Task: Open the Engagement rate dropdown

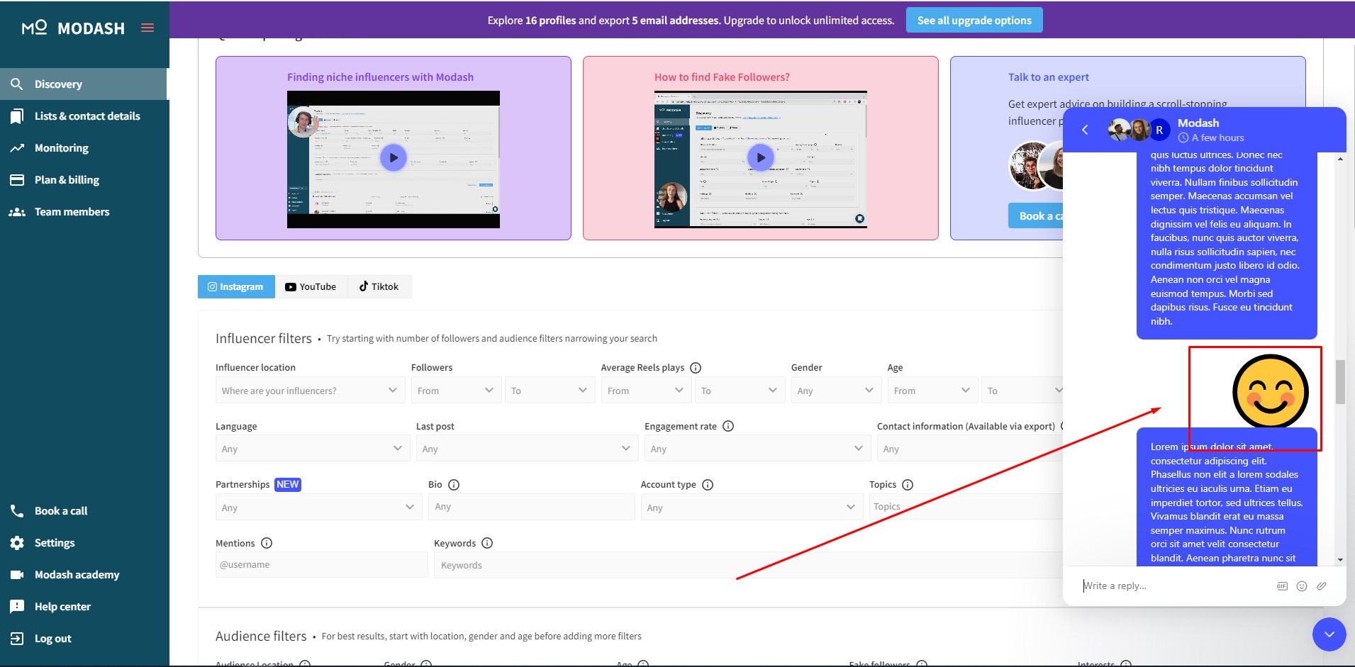Action: [x=757, y=449]
